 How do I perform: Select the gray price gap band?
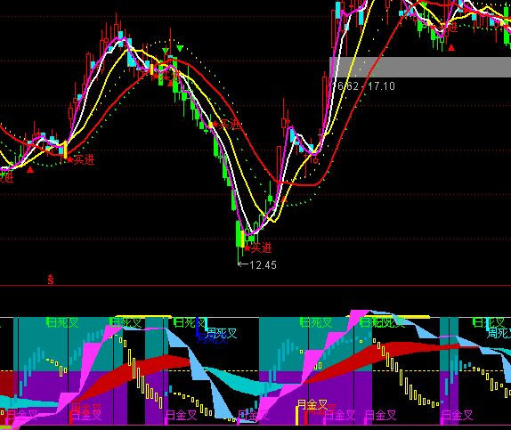420,67
